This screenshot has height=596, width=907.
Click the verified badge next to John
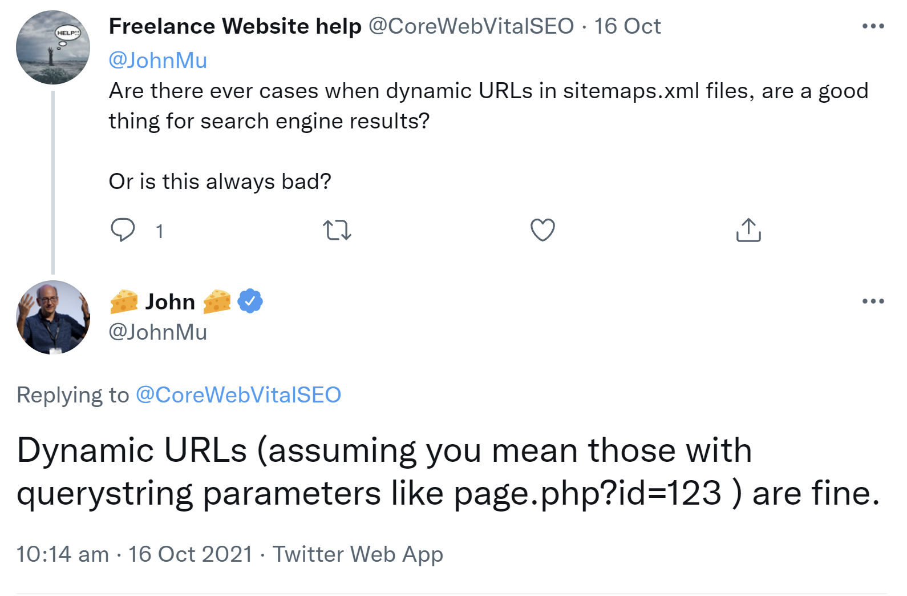coord(249,301)
